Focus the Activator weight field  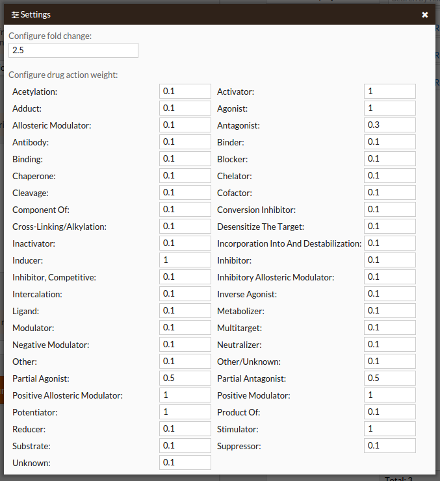(x=390, y=92)
